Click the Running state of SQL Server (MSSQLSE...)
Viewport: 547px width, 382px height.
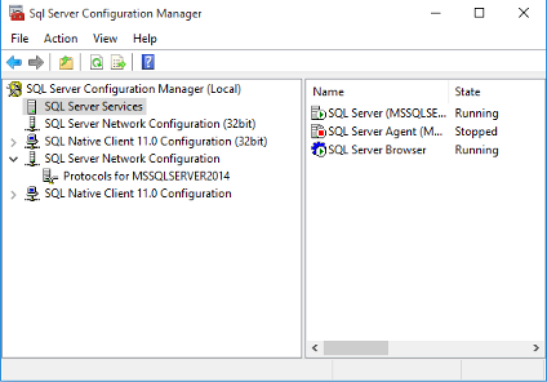click(477, 114)
